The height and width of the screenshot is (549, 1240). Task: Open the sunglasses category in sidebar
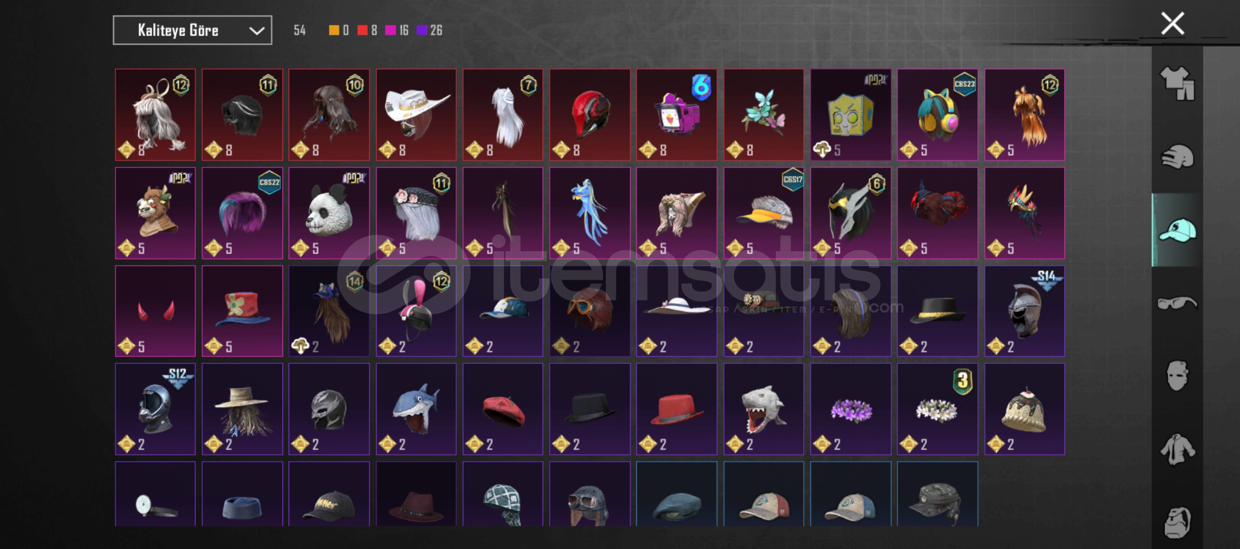(1177, 303)
